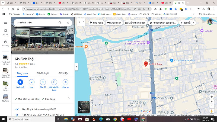This screenshot has width=217, height=122.
Task: Click the taskbar search box
Action: point(31,119)
